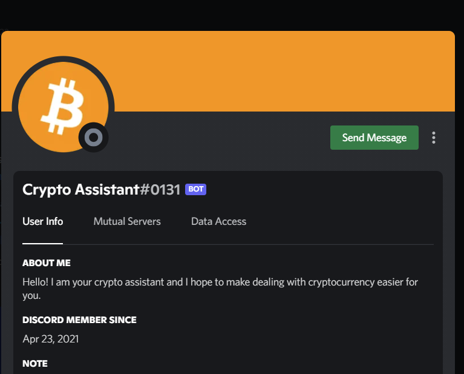Click the DISCORD MEMBER SINCE heading
464x374 pixels.
[79, 319]
